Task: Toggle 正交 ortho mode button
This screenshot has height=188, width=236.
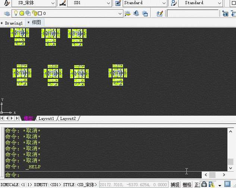Action: [197, 185]
